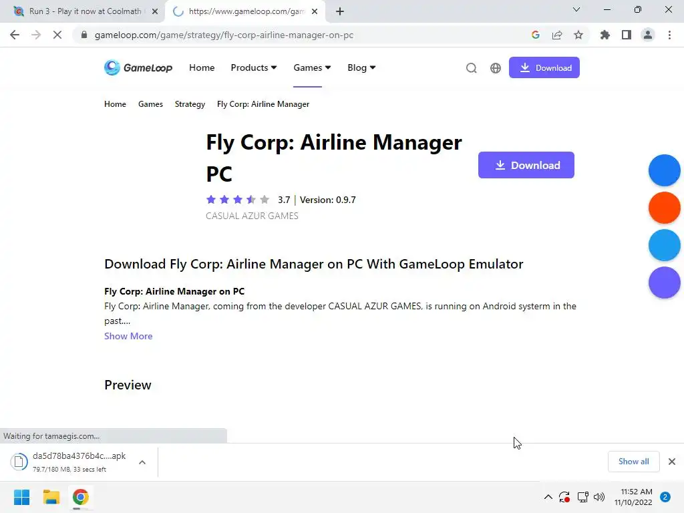
Task: Click the Version: 0.9.7 text
Action: pyautogui.click(x=327, y=200)
